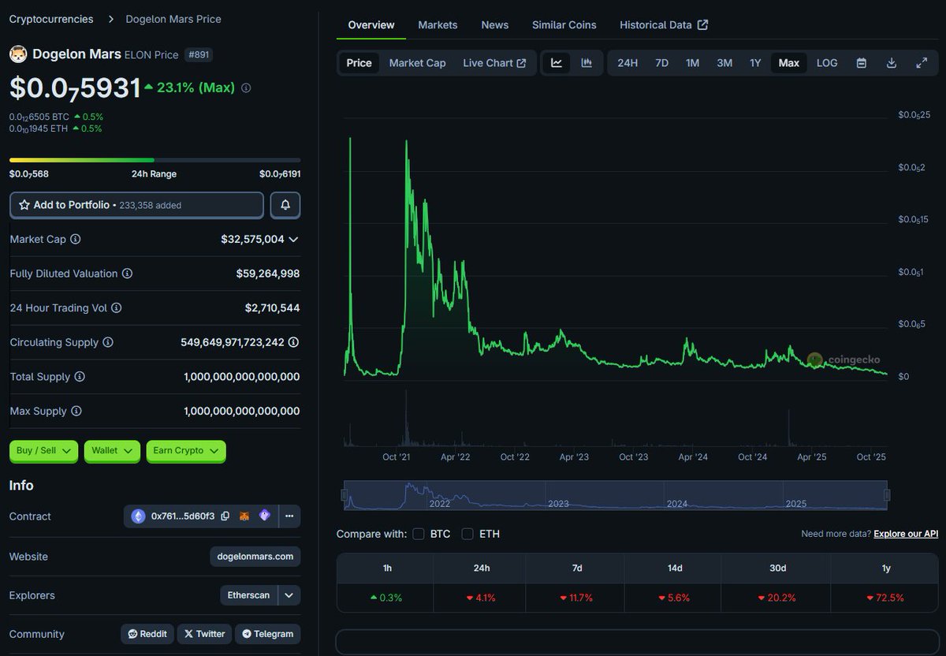
Task: Enable the ETH comparison checkbox
Action: 467,534
